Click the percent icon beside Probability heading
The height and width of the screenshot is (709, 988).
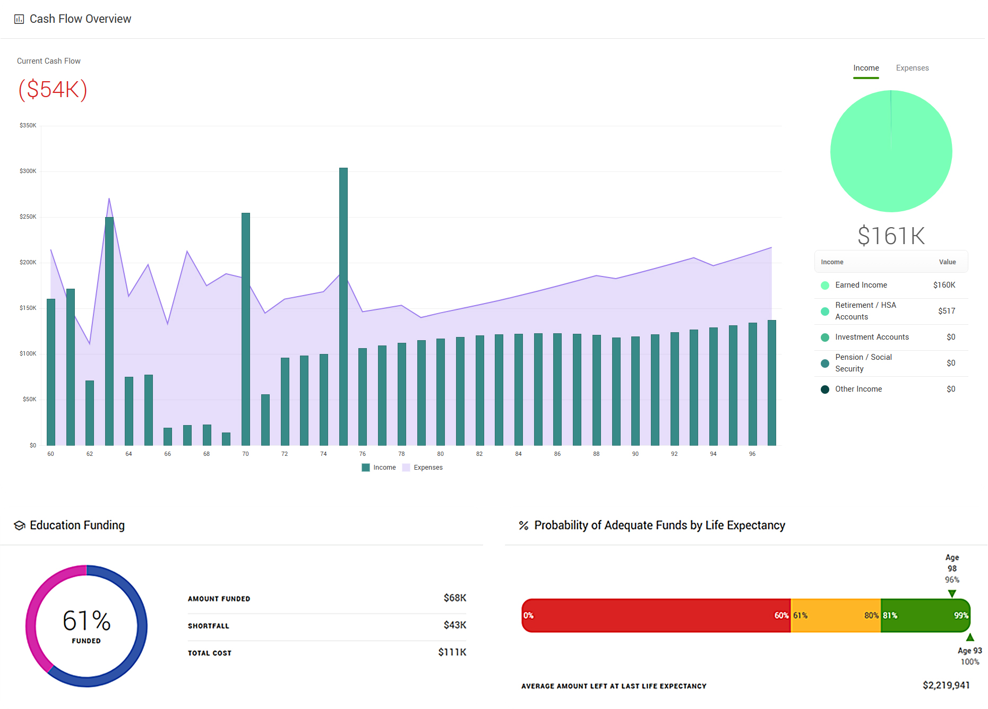tap(523, 525)
